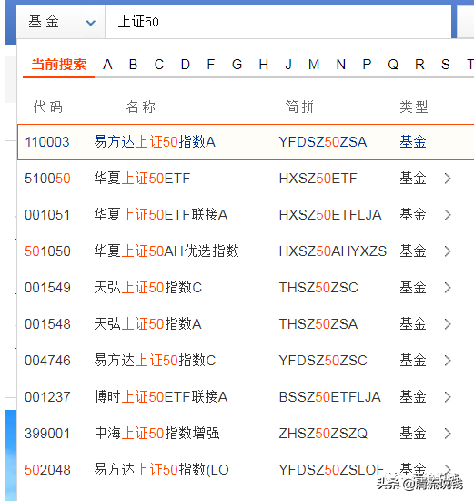
Task: Expand arrow for the 001051 row
Action: [448, 215]
